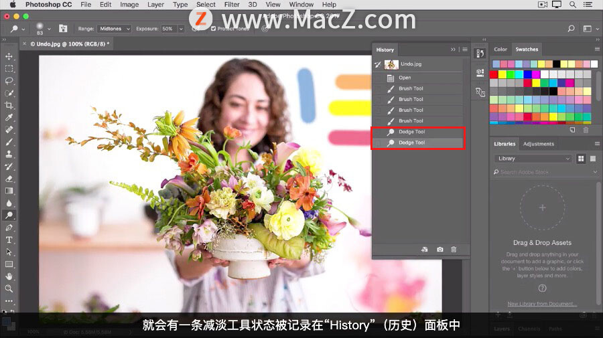
Task: Open the History panel menu
Action: click(x=465, y=50)
